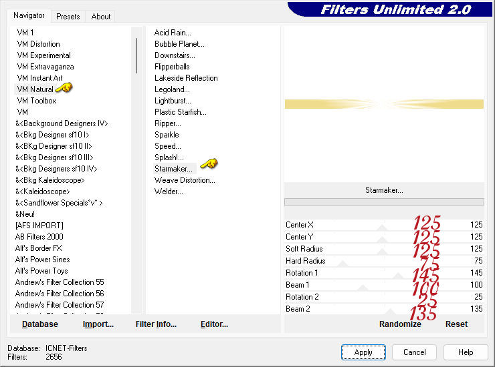
Task: Choose the Welder... filter
Action: point(169,192)
